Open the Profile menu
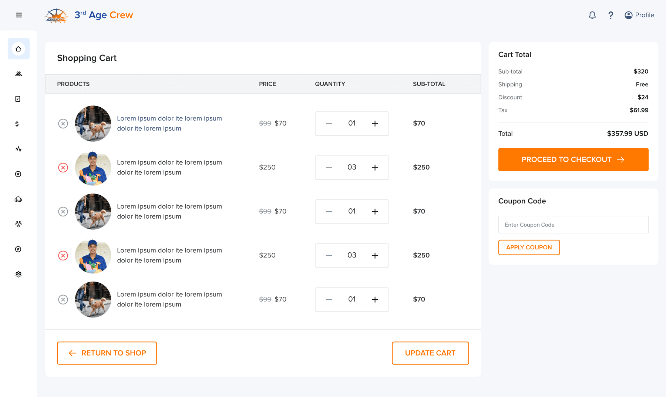 pos(639,15)
